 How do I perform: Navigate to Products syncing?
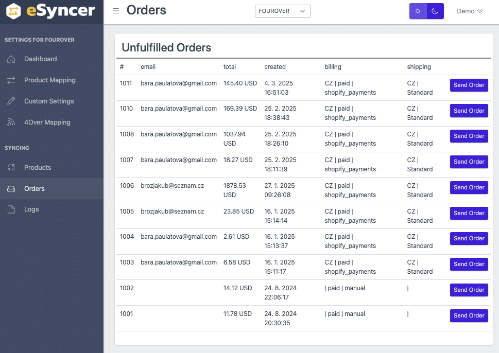pyautogui.click(x=51, y=167)
